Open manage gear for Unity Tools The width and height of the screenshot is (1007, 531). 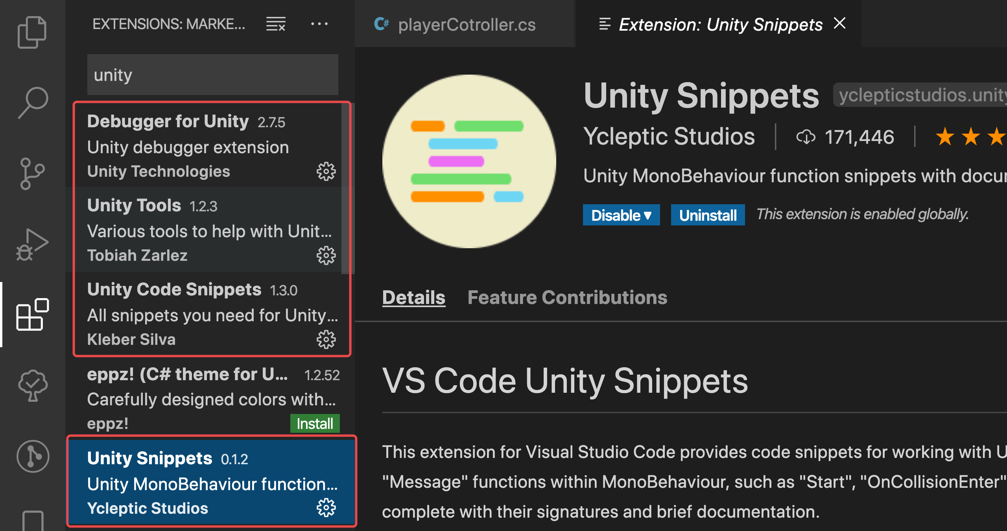coord(326,256)
